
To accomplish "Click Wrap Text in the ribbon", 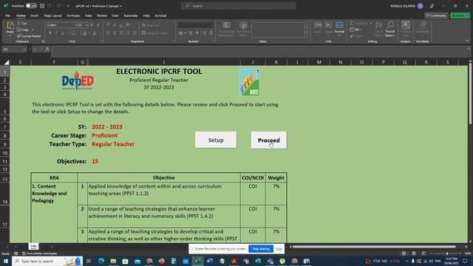I will point(151,26).
